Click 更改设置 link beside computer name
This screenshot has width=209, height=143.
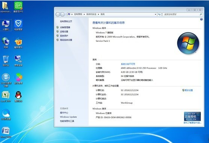click(x=188, y=90)
